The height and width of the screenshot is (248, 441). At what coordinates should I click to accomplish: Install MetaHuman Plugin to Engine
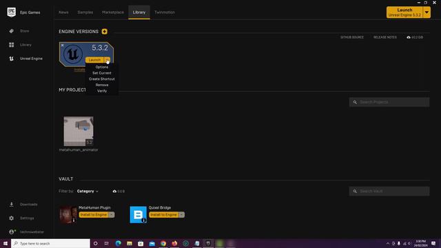(94, 214)
